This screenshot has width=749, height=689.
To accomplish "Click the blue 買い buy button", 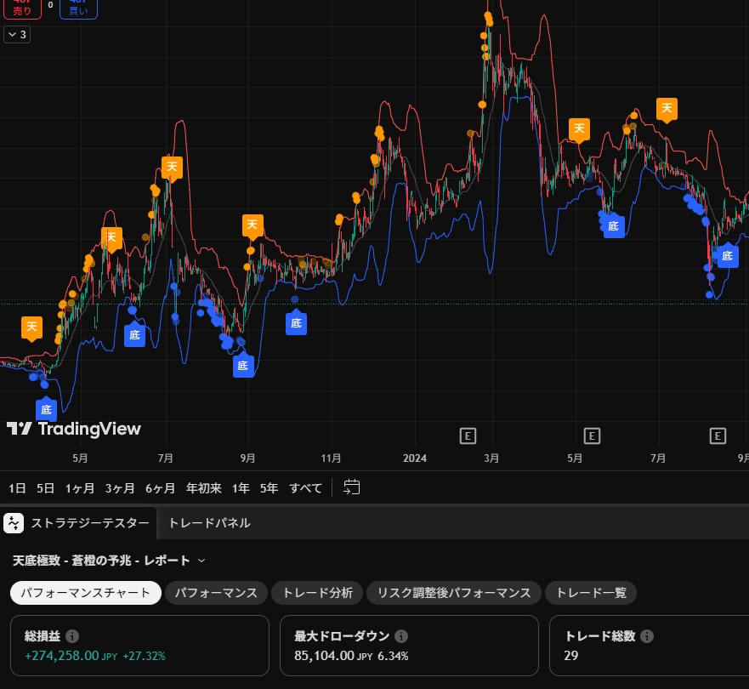I will point(79,9).
